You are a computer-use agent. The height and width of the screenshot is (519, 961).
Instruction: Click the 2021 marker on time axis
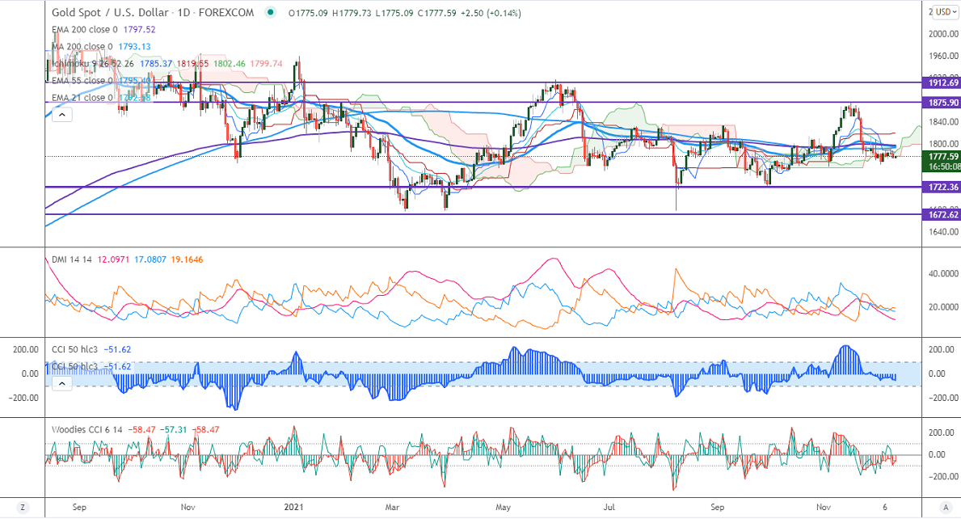coord(294,508)
